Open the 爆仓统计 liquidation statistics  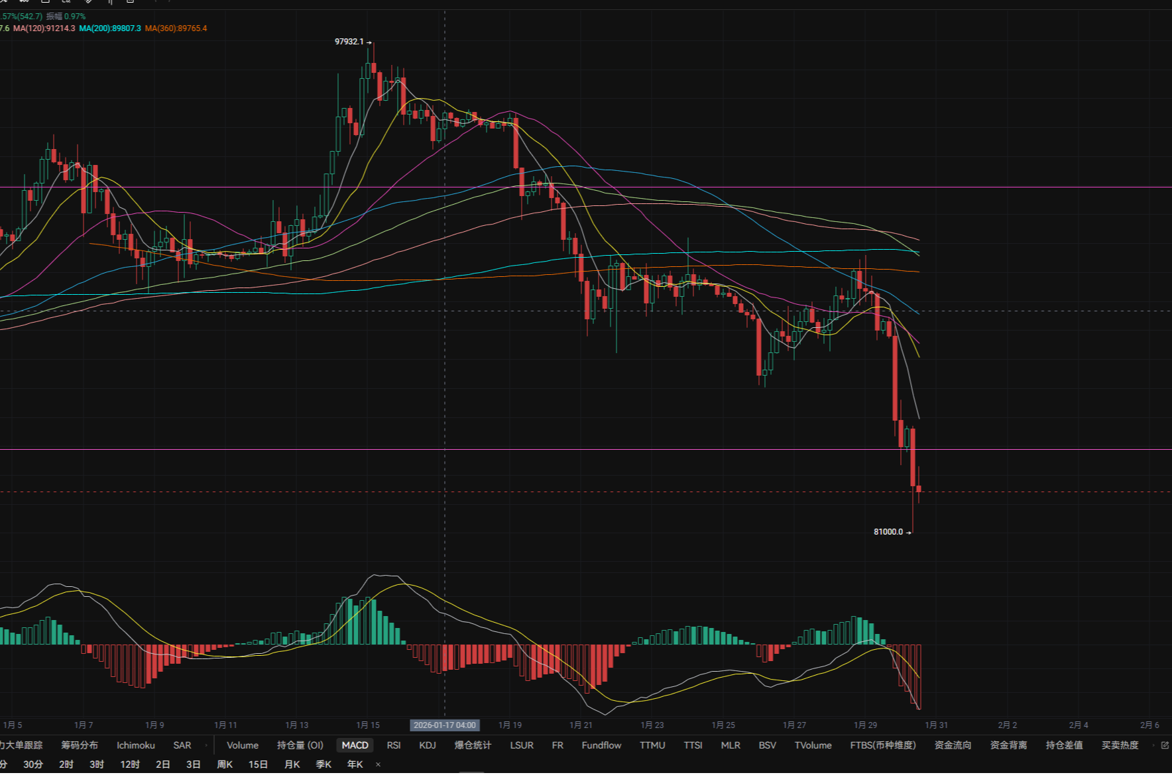472,745
